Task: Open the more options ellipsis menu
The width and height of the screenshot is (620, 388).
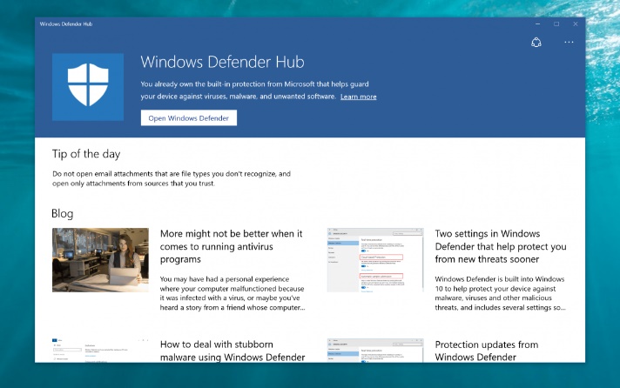Action: tap(569, 43)
